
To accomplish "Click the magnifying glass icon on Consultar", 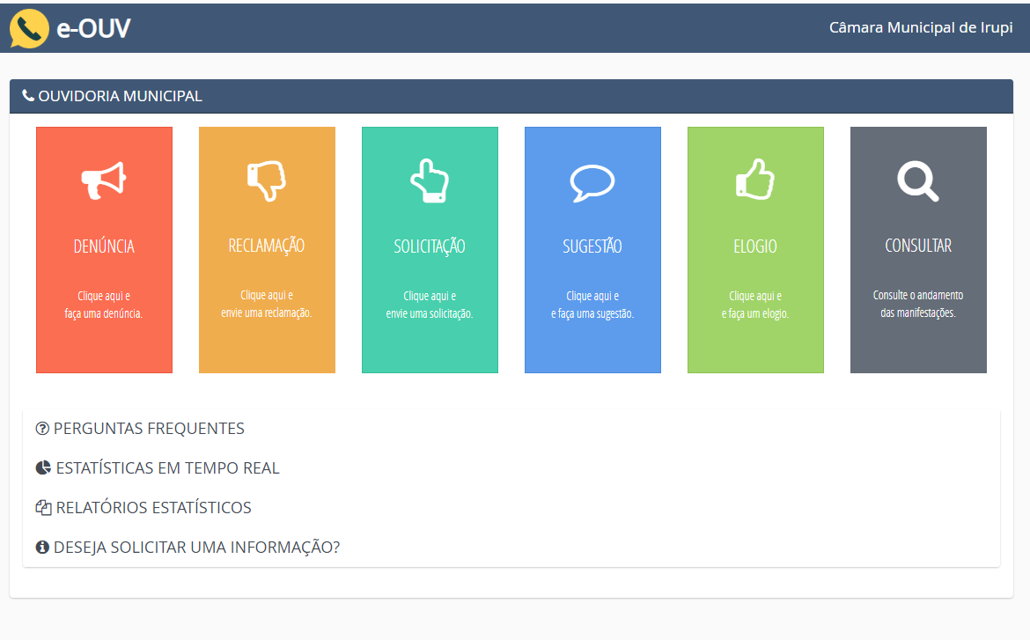I will [917, 181].
